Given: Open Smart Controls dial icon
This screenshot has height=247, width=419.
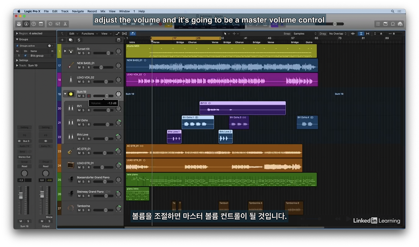Looking at the screenshot, I should coord(50,24).
